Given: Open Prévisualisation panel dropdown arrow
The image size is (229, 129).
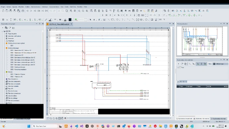Looking at the screenshot, I should (221, 24).
